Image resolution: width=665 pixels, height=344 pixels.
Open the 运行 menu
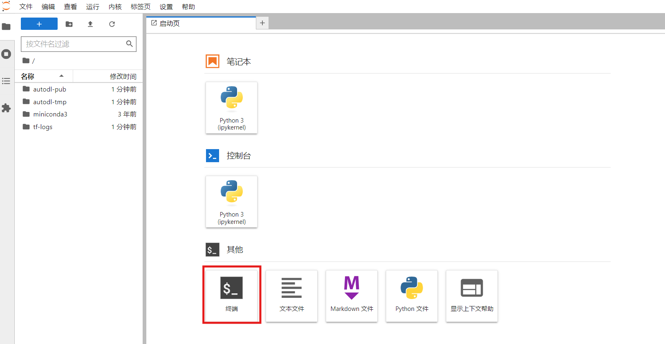point(93,7)
